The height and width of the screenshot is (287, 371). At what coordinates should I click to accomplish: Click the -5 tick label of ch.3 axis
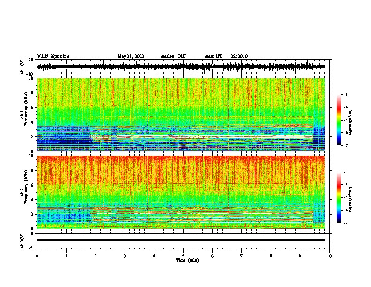click(31, 248)
